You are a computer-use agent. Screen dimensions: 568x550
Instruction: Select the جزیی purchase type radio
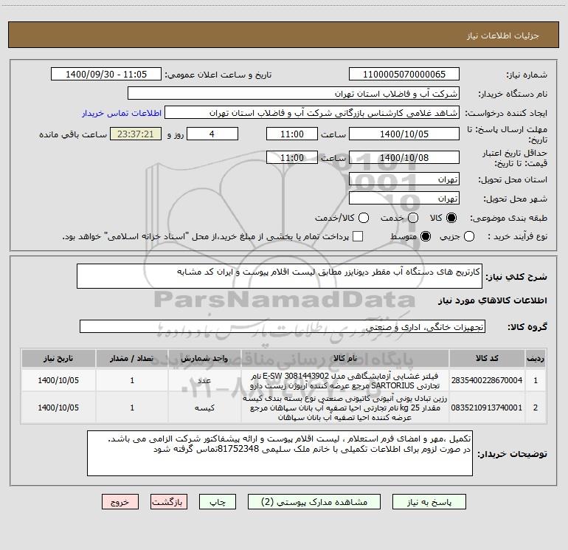click(x=469, y=236)
